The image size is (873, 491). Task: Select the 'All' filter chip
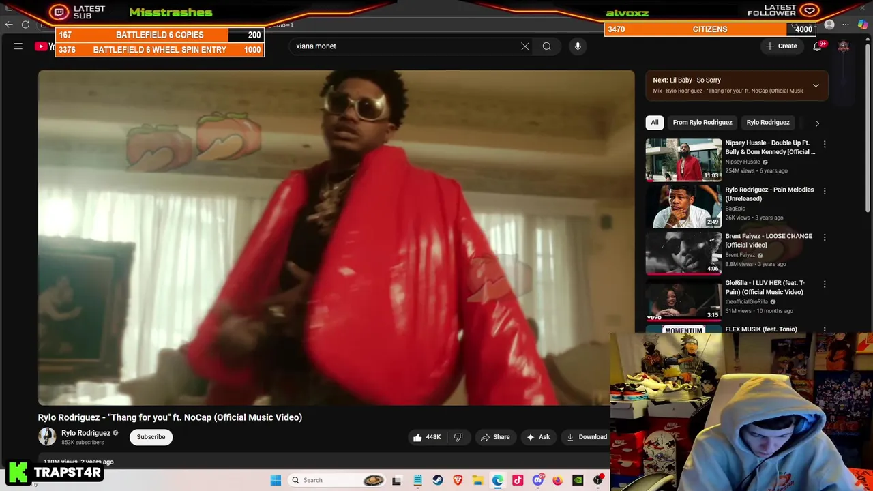point(655,123)
